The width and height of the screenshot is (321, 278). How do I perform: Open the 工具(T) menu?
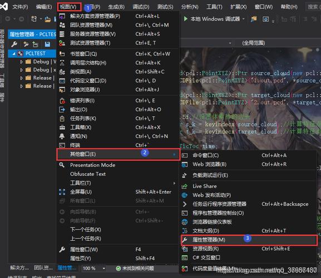(x=214, y=7)
